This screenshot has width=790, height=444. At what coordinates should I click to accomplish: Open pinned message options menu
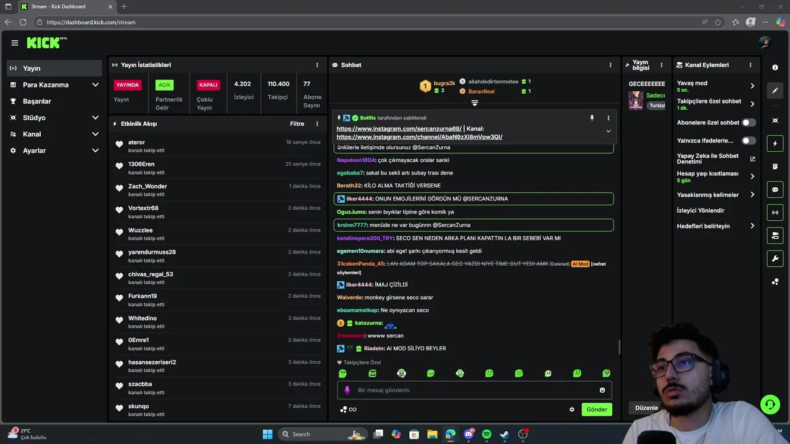608,118
